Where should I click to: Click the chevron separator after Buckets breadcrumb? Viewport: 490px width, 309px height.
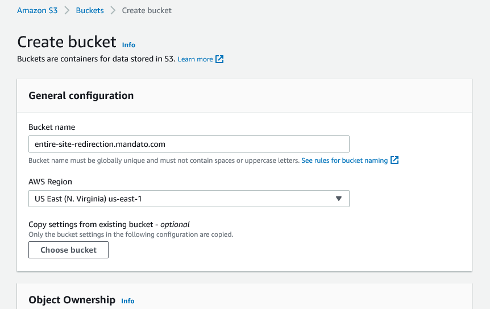113,11
